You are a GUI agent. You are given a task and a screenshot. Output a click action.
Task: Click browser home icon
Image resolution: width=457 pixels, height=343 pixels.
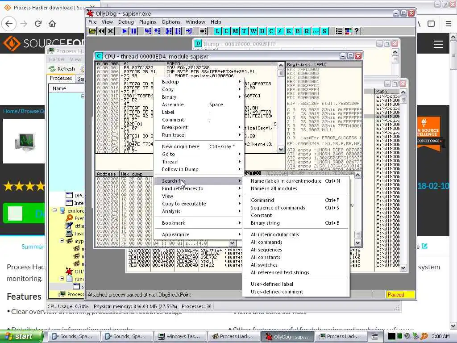click(52, 24)
